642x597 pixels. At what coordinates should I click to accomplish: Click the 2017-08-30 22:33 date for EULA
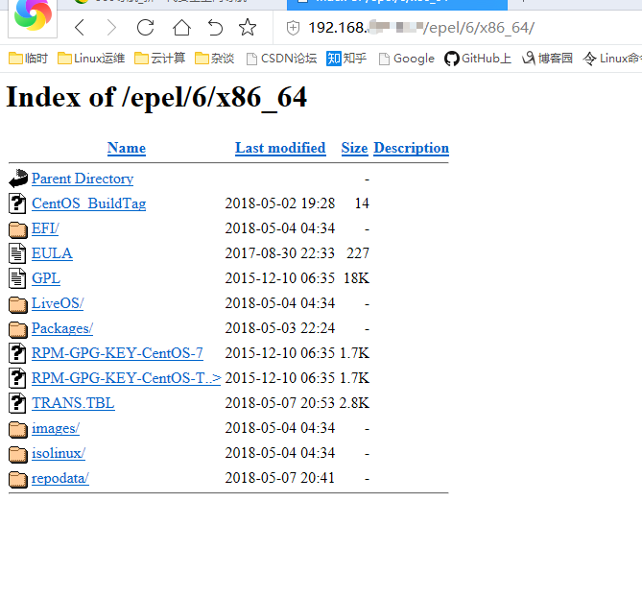pyautogui.click(x=280, y=253)
